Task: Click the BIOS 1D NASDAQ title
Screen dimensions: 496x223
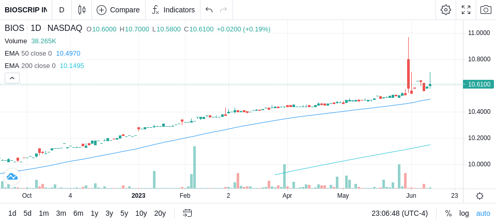Action: [43, 28]
